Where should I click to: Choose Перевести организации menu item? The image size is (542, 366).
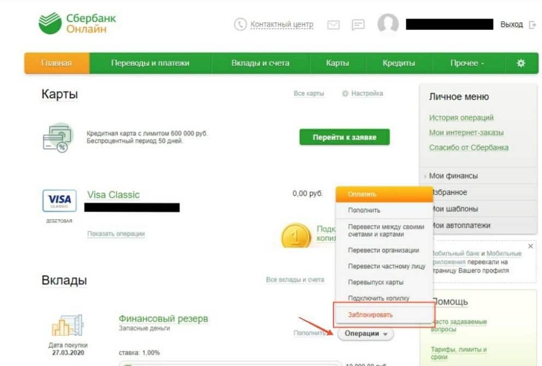(384, 250)
